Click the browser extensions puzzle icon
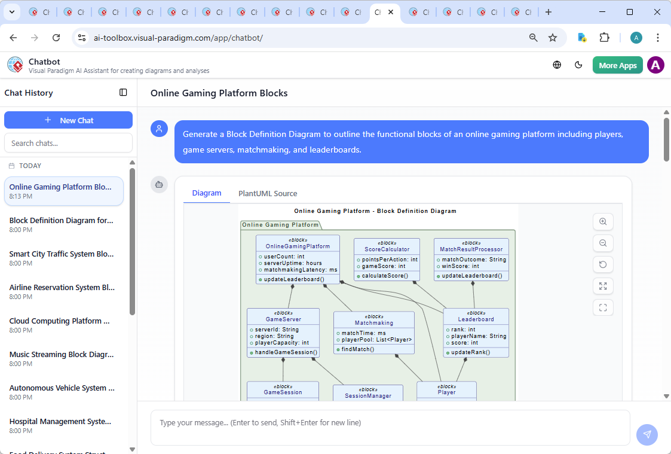 point(604,38)
